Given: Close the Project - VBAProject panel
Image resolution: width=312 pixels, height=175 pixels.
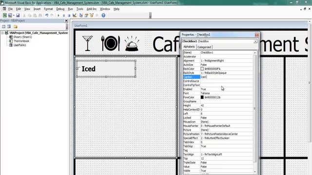Looking at the screenshot, I should tap(66, 20).
